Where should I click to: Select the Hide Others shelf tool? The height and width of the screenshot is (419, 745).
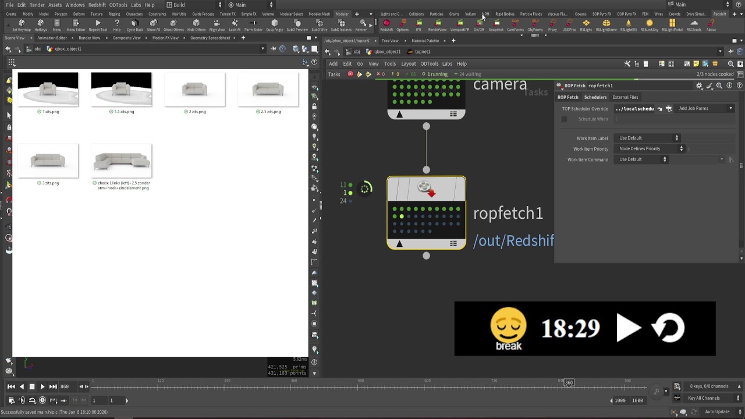click(x=196, y=26)
